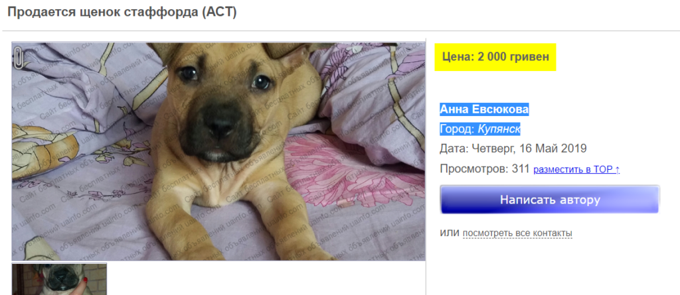This screenshot has height=295, width=680.
Task: Click the up arrow after "TOP"
Action: click(617, 170)
